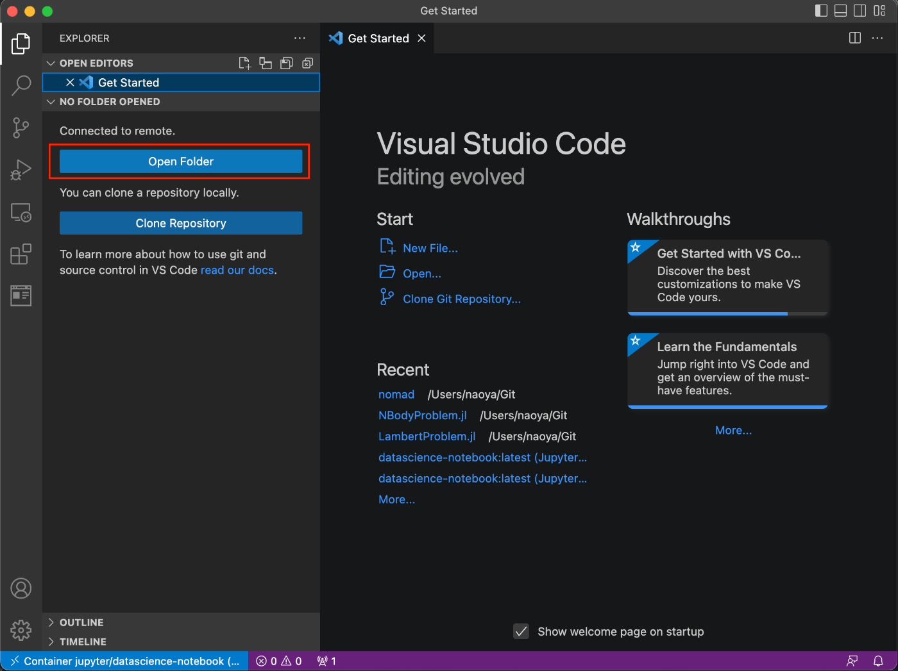The height and width of the screenshot is (671, 898).
Task: Click the EXPLORER panel title
Action: (x=84, y=38)
